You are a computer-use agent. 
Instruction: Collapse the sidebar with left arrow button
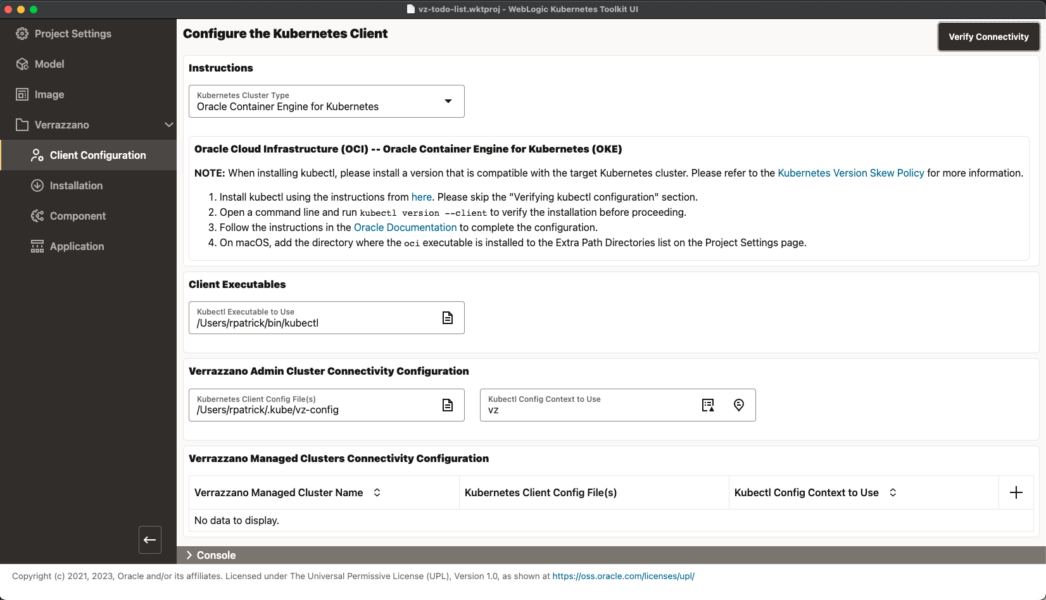150,540
